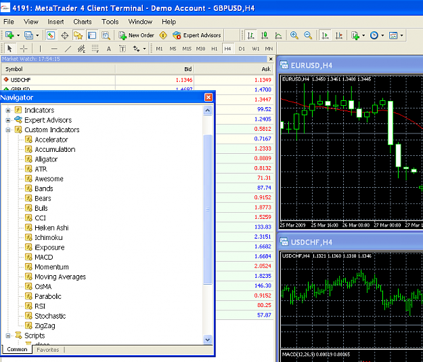Select the Text Label tool
This screenshot has height=362, width=423.
coord(123,49)
